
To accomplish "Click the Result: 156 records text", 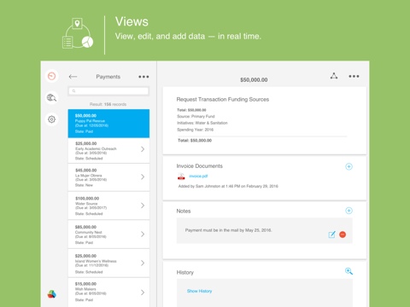I will tap(108, 104).
